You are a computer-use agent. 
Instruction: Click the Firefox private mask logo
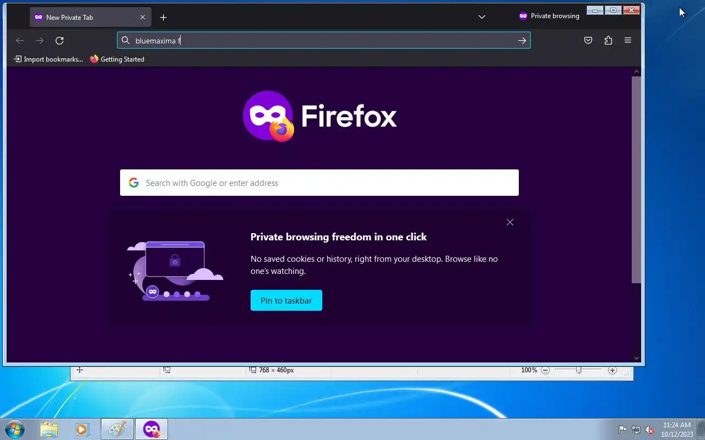(268, 116)
